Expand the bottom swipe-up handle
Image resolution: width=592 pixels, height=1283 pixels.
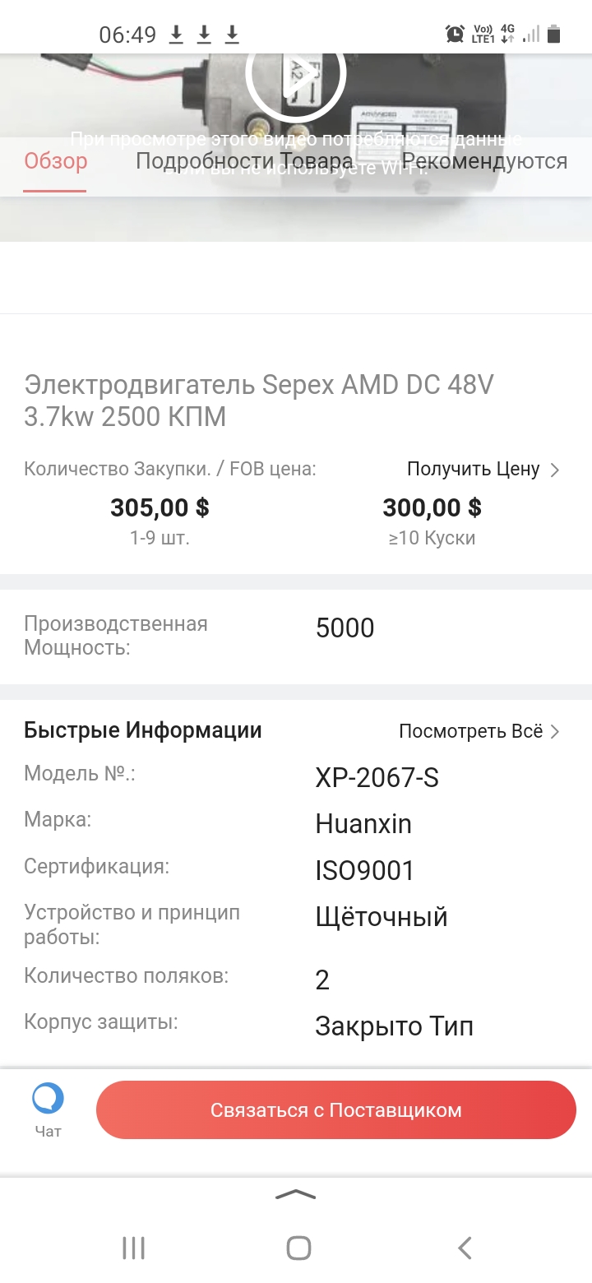click(296, 1195)
